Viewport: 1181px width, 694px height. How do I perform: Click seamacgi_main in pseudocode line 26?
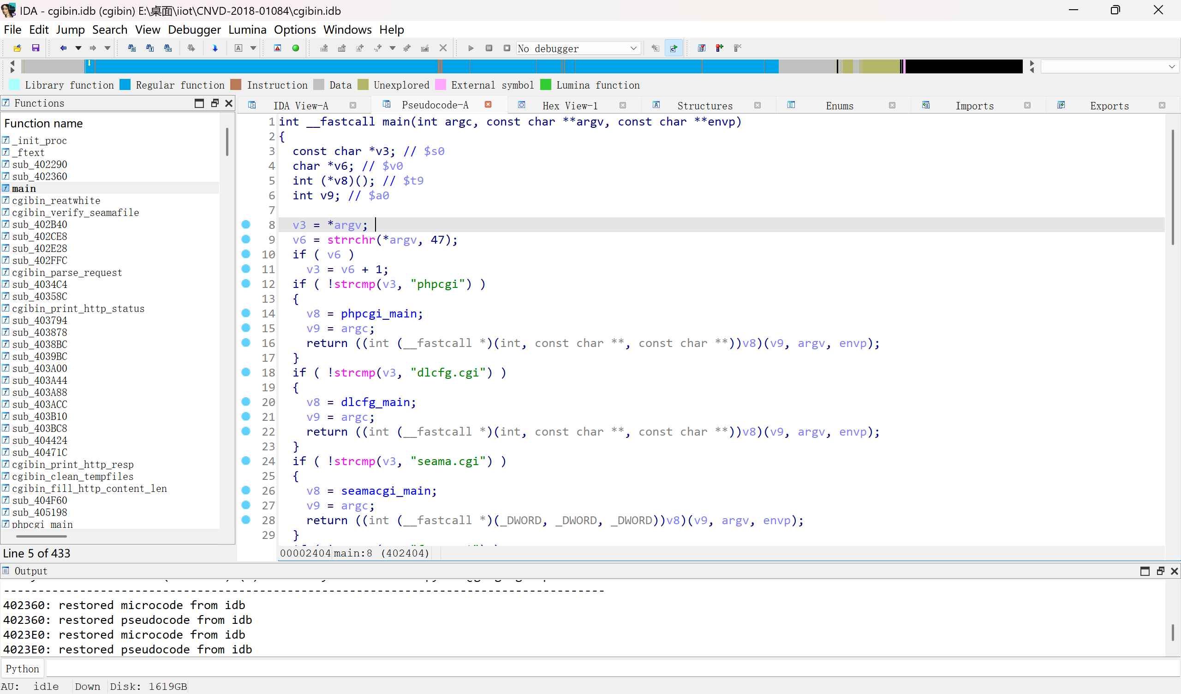(385, 491)
